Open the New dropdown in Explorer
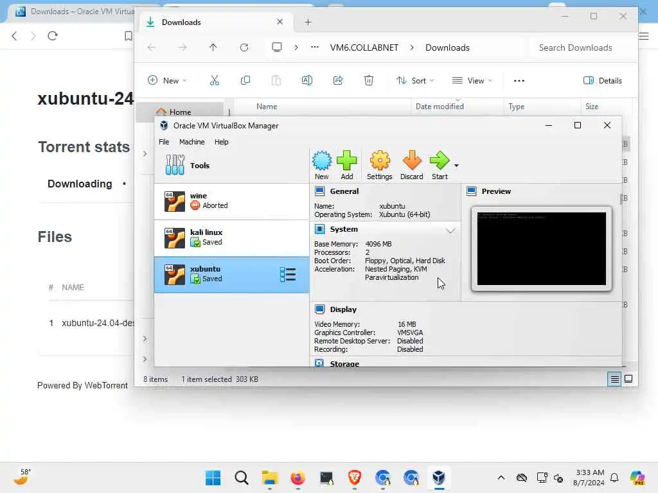Image resolution: width=658 pixels, height=493 pixels. click(x=167, y=80)
